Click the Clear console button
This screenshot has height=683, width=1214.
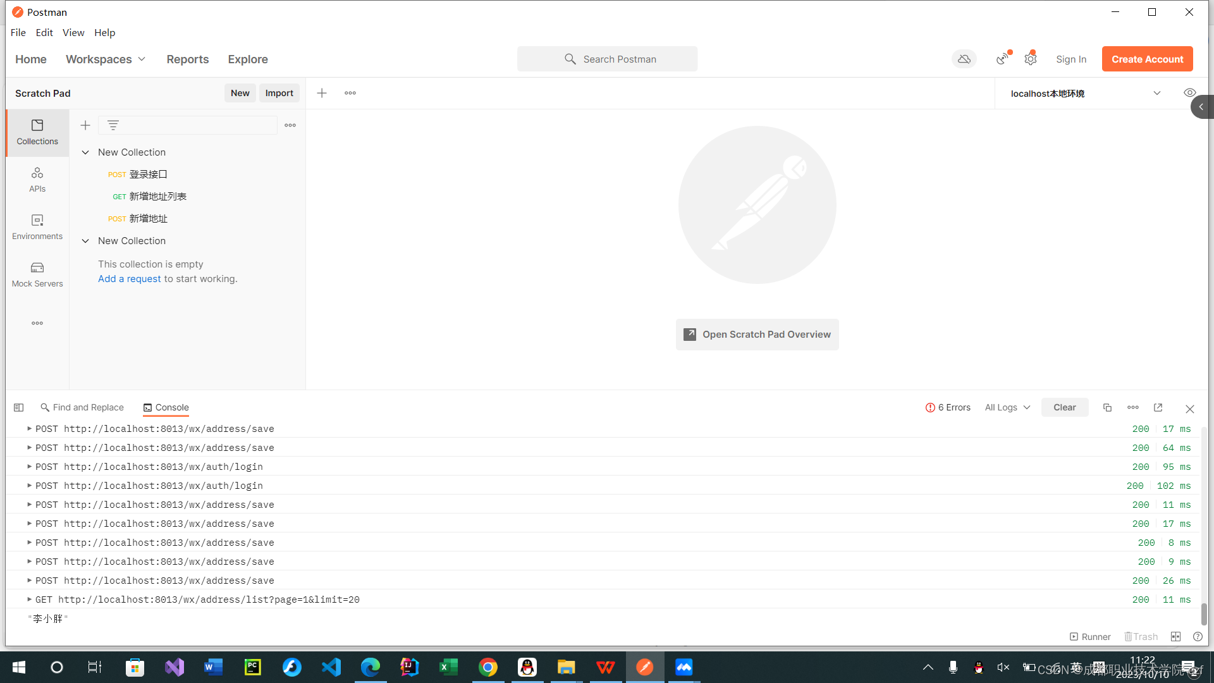(x=1064, y=408)
